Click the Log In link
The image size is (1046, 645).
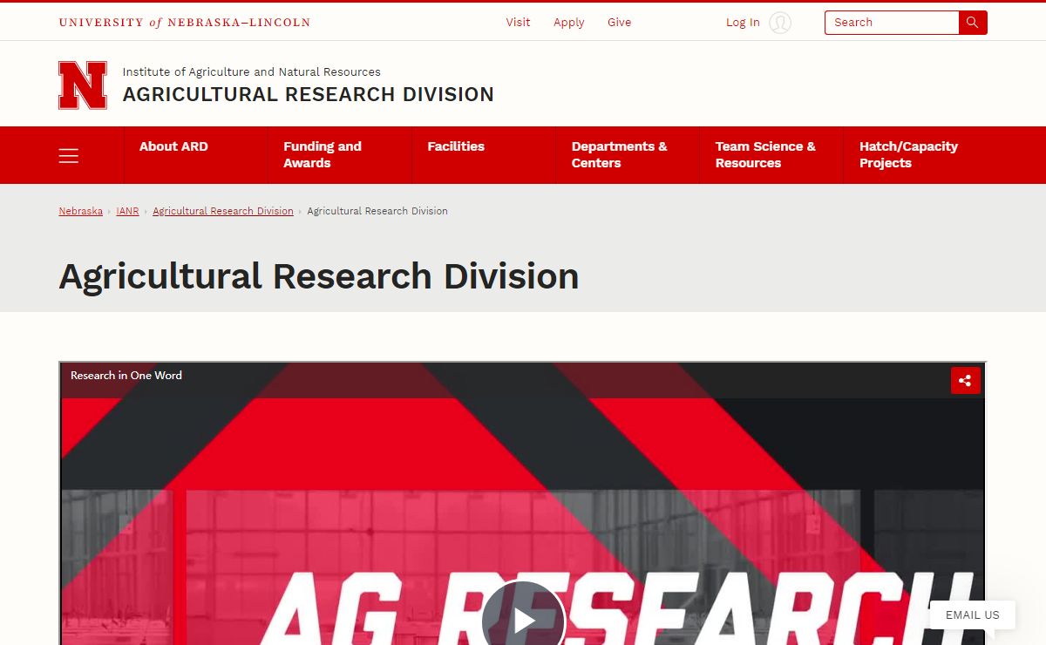pyautogui.click(x=743, y=23)
